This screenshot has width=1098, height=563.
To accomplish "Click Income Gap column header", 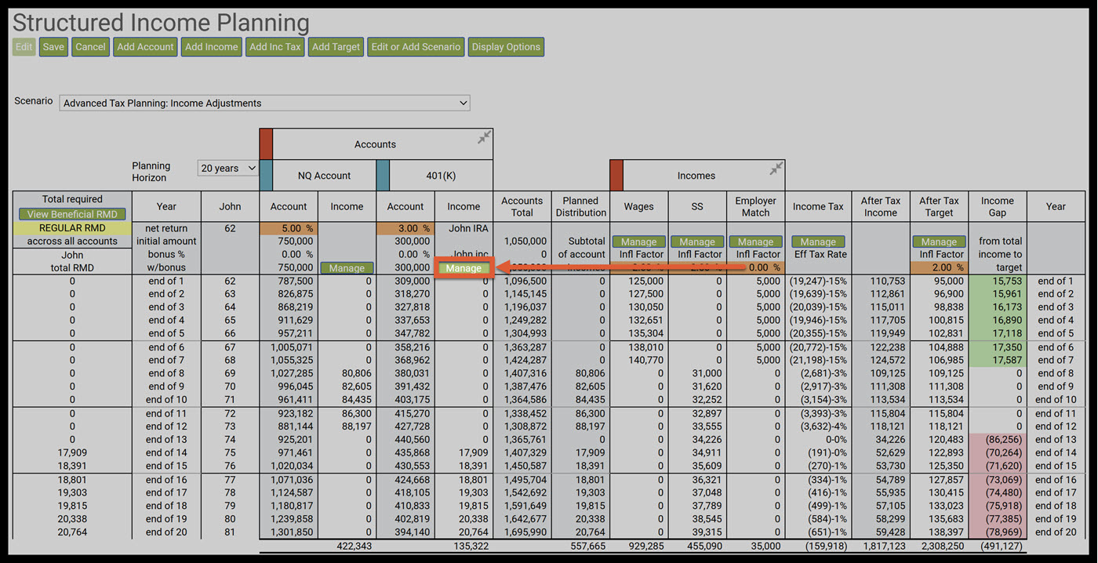I will pos(998,206).
